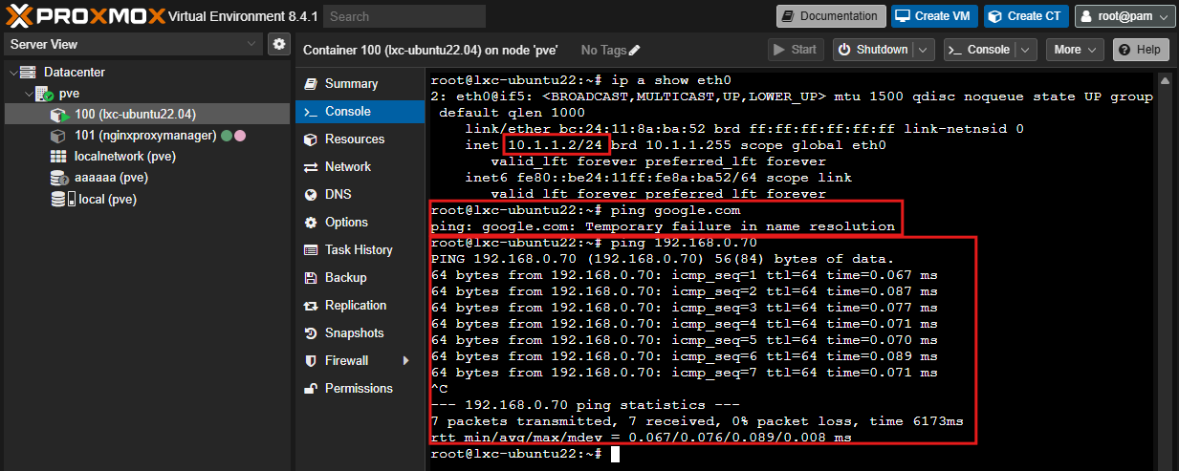Click the DNS globe icon

click(x=310, y=195)
